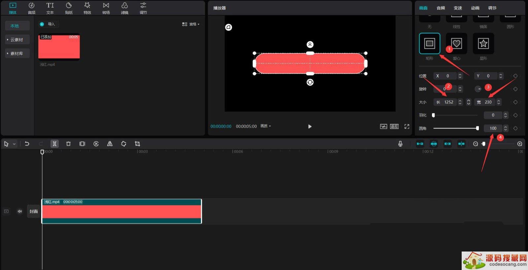Click the crop tool icon
The width and height of the screenshot is (528, 270).
[137, 144]
